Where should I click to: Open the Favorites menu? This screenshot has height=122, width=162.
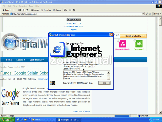click(x=23, y=6)
